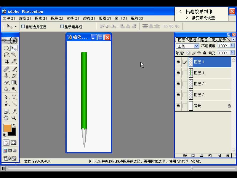Screen dimensions: 237x178
Task: Click the orange foreground color swatch
Action: (7, 128)
